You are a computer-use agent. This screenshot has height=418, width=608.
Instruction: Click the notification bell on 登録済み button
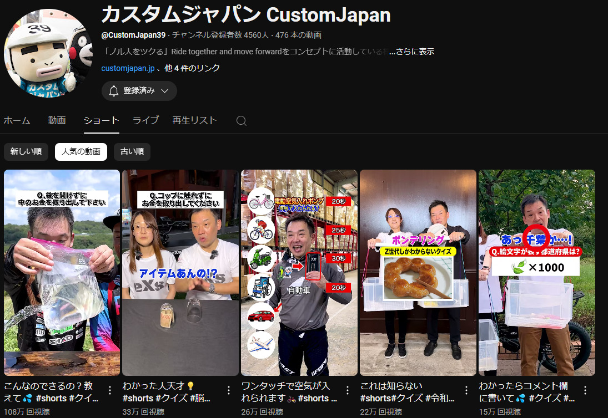tap(114, 91)
